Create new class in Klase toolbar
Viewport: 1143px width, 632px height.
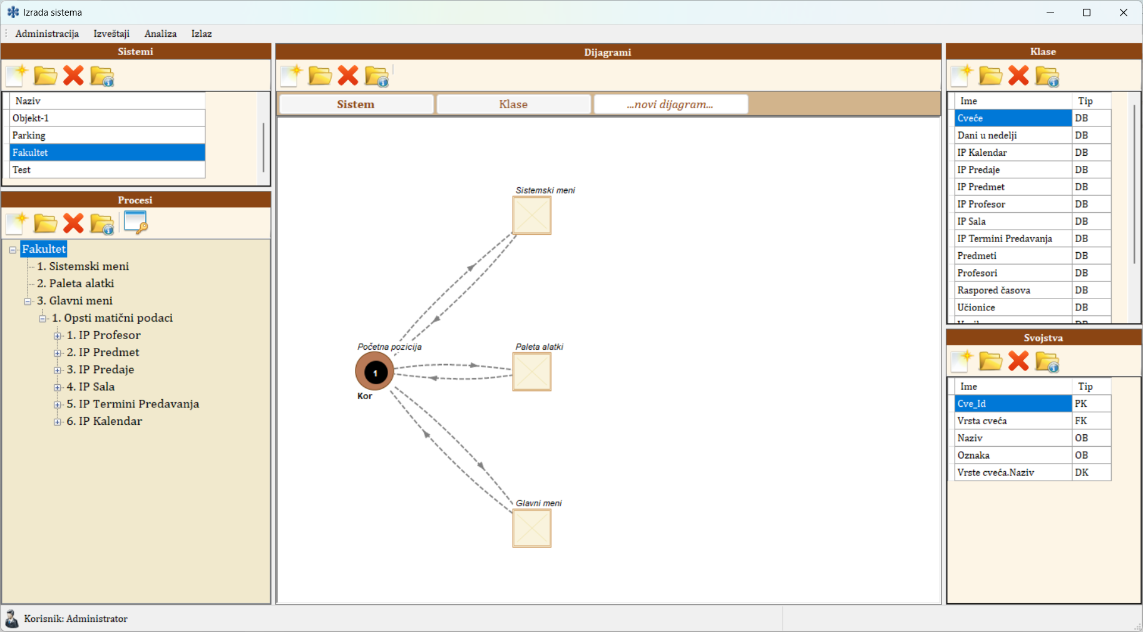(962, 76)
